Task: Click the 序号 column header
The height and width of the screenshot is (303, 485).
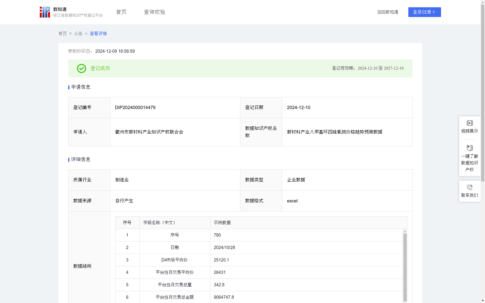Action: click(x=127, y=223)
